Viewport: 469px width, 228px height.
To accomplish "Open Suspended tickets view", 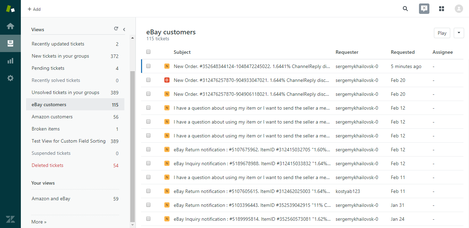I will tap(75, 153).
